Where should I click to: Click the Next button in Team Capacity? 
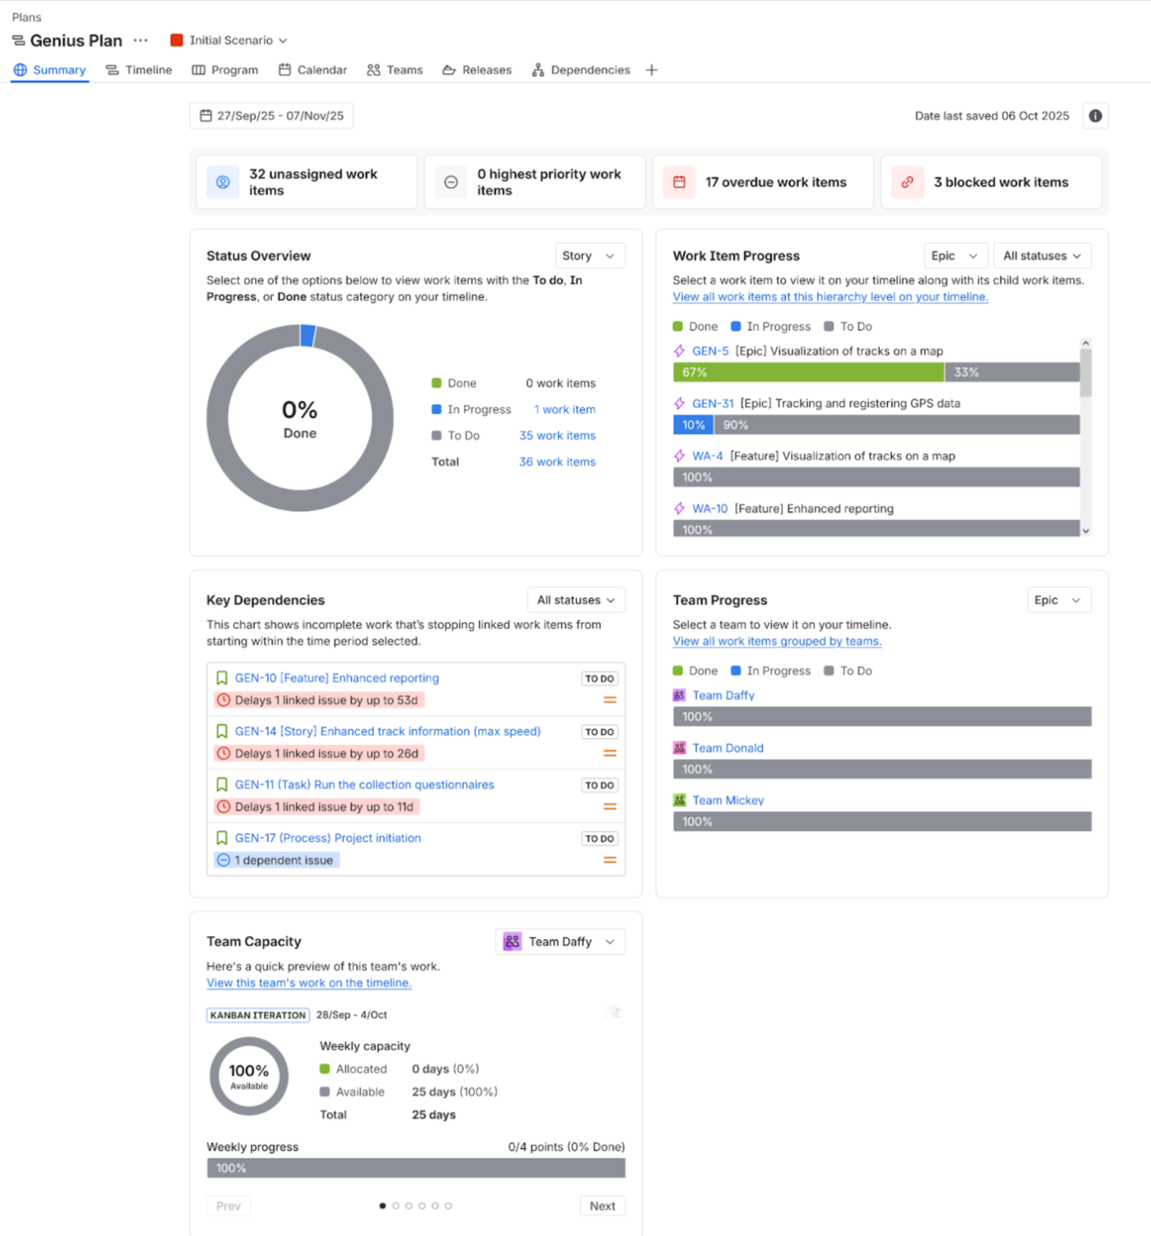tap(602, 1206)
